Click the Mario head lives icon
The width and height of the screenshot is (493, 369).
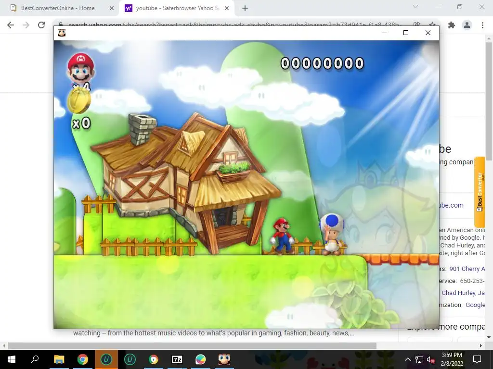[x=81, y=68]
